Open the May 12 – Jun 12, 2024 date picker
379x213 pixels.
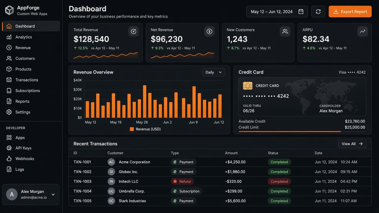point(277,12)
